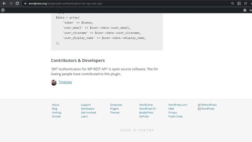The image size is (252, 142).
Task: Open the Themes footer link
Action: click(x=115, y=112)
